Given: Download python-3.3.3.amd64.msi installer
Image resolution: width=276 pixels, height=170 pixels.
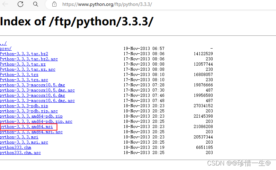Looking at the screenshot, I should pos(26,127).
